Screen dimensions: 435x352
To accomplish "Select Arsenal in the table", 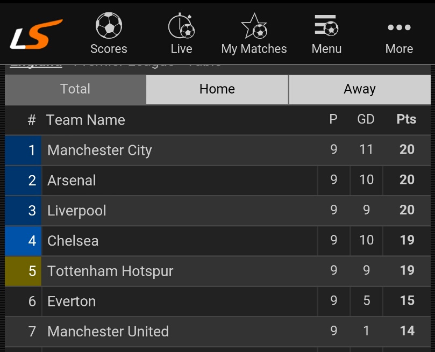I will (72, 180).
